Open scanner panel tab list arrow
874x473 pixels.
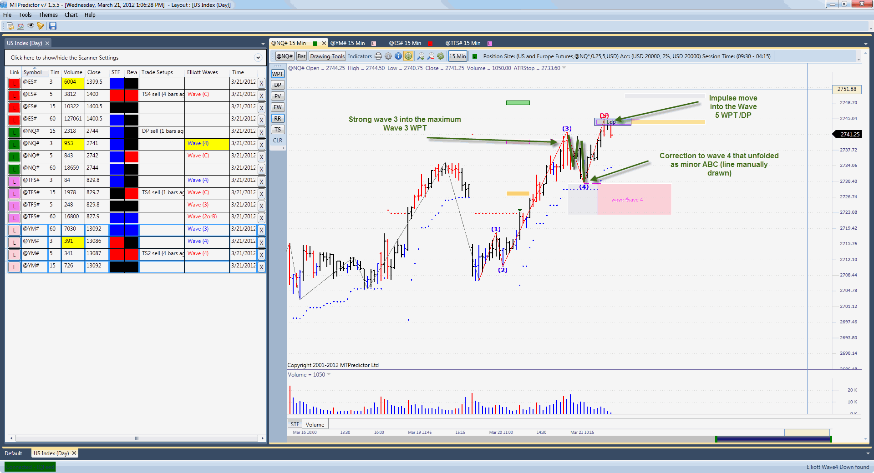(263, 44)
